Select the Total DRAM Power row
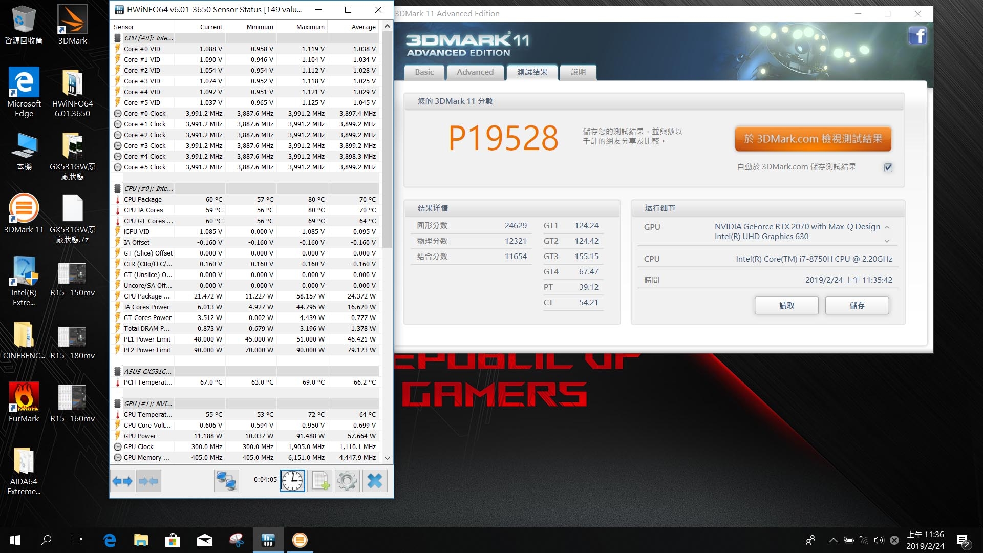983x553 pixels. coord(245,328)
